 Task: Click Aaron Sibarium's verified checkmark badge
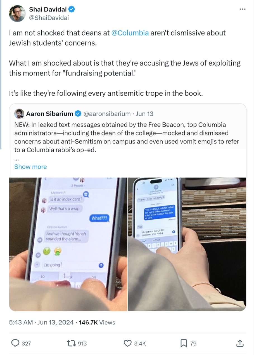pyautogui.click(x=78, y=114)
